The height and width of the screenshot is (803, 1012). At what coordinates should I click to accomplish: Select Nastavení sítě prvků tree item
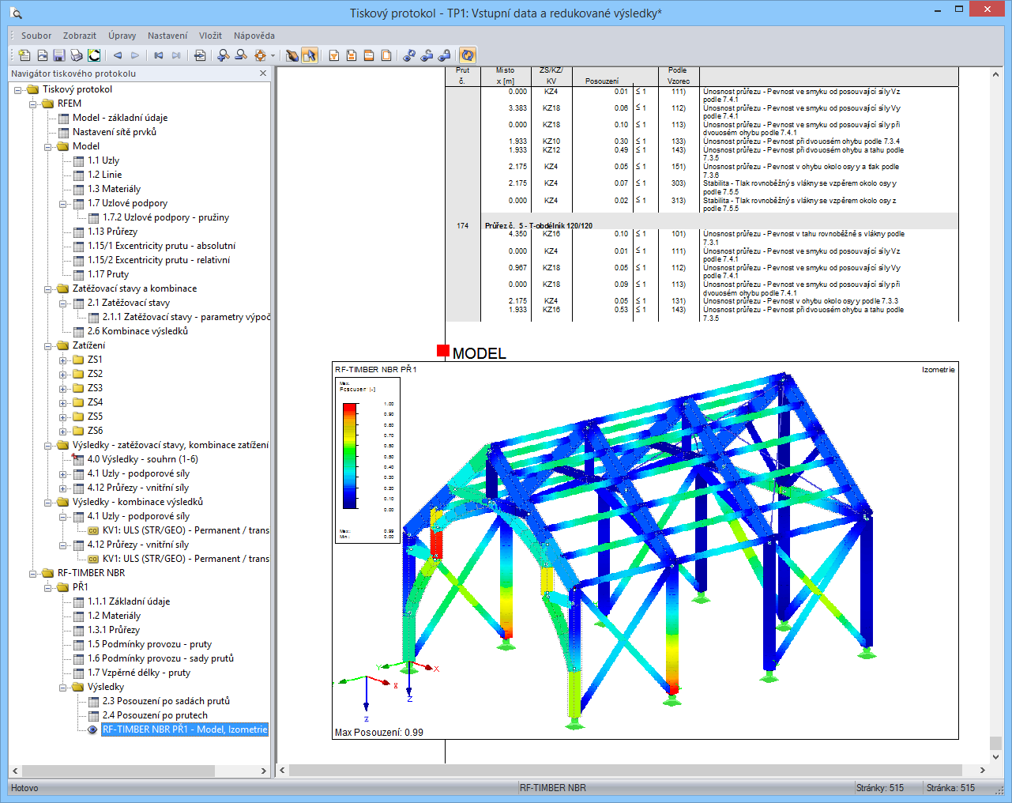[115, 132]
